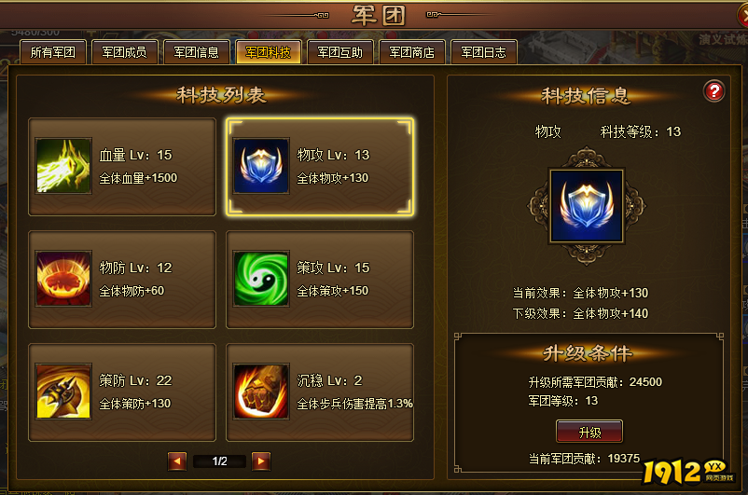
Task: Open the 军团互助 tab
Action: coord(340,52)
